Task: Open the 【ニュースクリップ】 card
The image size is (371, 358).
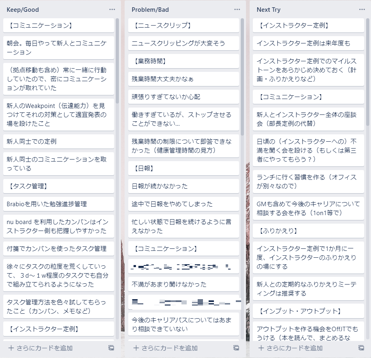Action: coord(183,25)
